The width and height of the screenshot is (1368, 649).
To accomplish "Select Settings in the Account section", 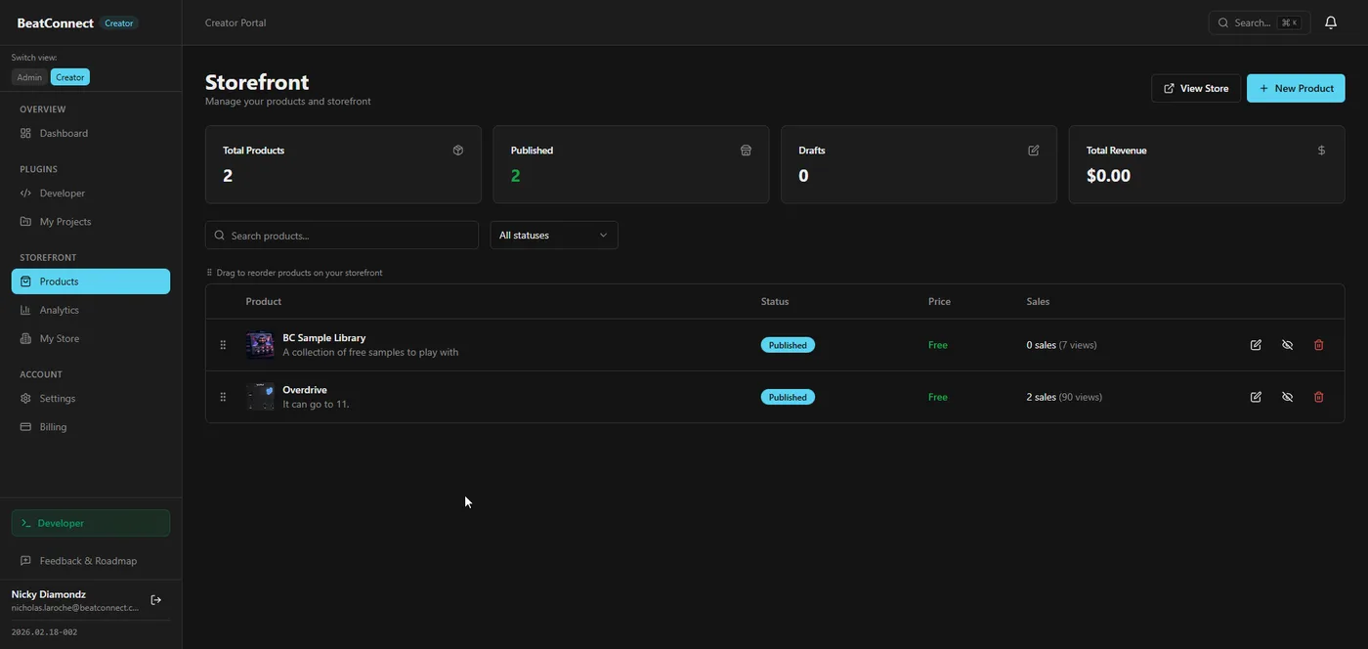I will [57, 398].
